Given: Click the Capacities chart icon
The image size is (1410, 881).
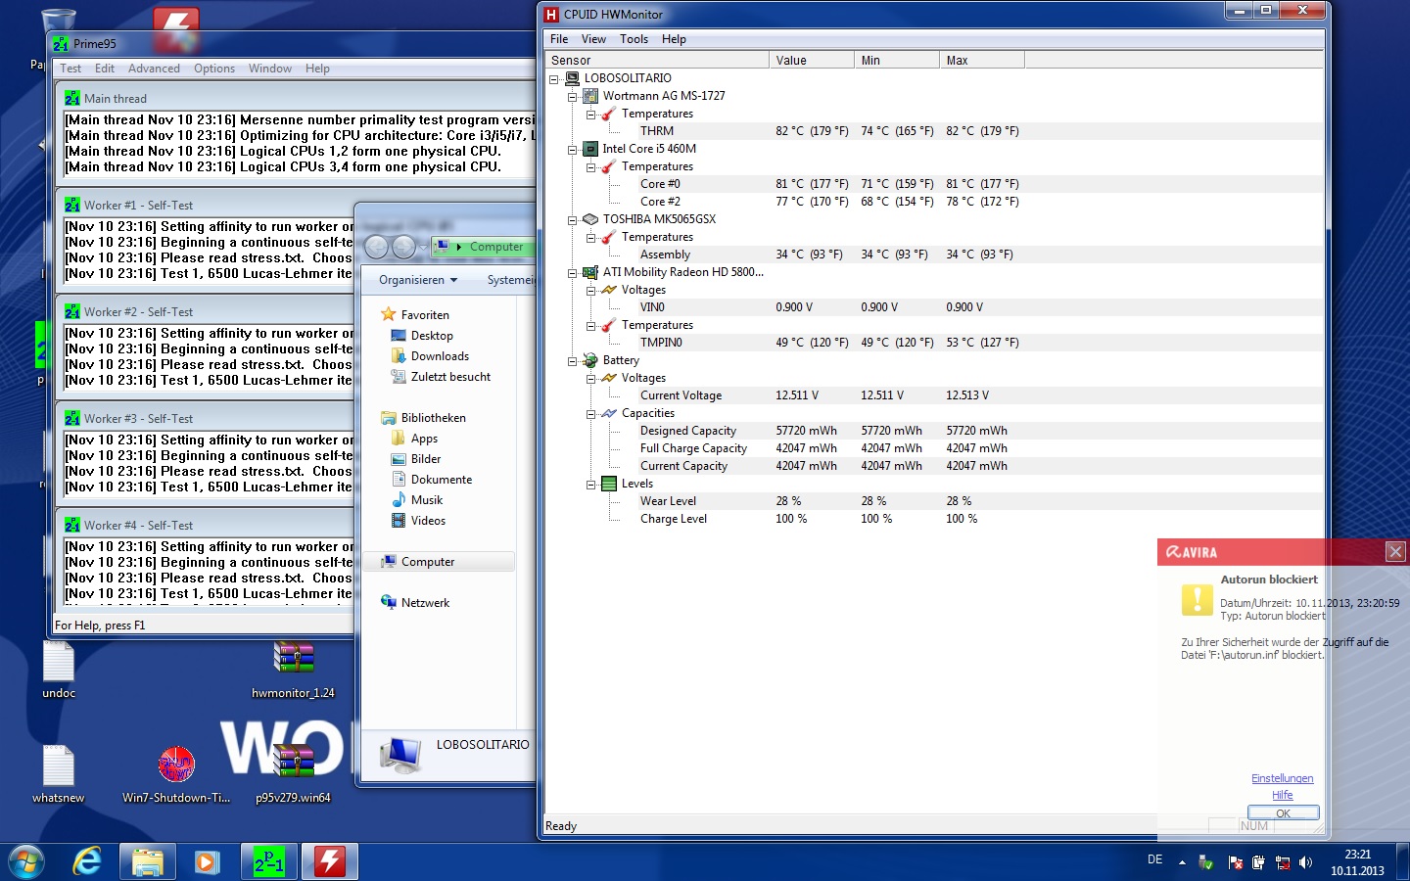Looking at the screenshot, I should (x=609, y=413).
